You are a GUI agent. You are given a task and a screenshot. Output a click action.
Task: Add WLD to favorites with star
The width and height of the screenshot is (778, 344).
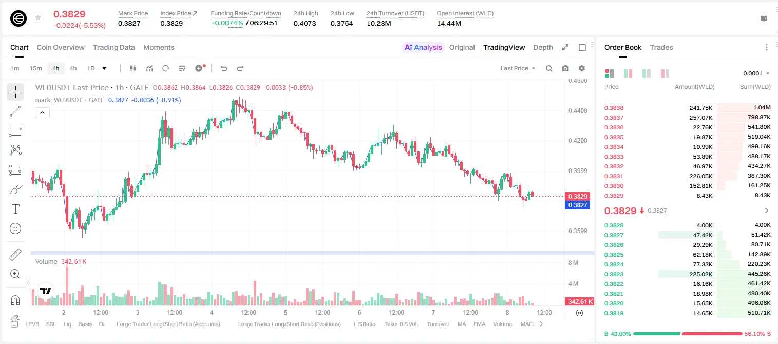[38, 18]
